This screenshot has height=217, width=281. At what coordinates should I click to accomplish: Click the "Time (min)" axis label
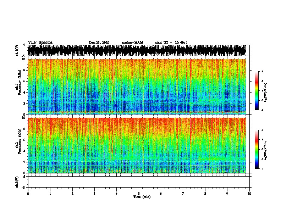pos(142,197)
